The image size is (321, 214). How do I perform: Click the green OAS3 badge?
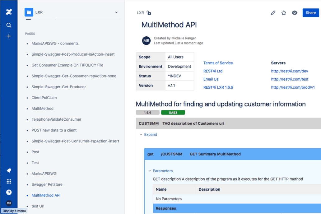[173, 113]
